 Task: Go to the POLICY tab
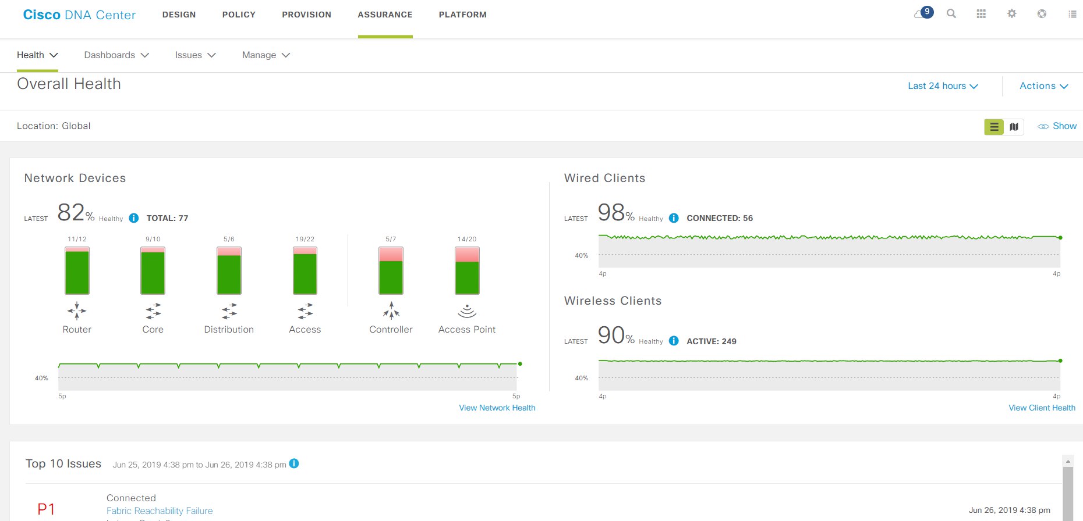point(239,15)
